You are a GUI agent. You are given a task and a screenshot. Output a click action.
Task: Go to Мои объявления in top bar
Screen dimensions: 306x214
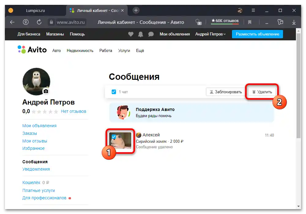coord(175,34)
